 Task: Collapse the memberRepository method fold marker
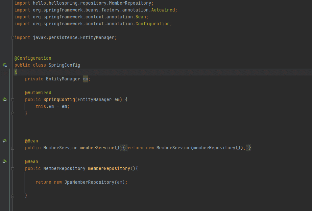click(x=12, y=169)
